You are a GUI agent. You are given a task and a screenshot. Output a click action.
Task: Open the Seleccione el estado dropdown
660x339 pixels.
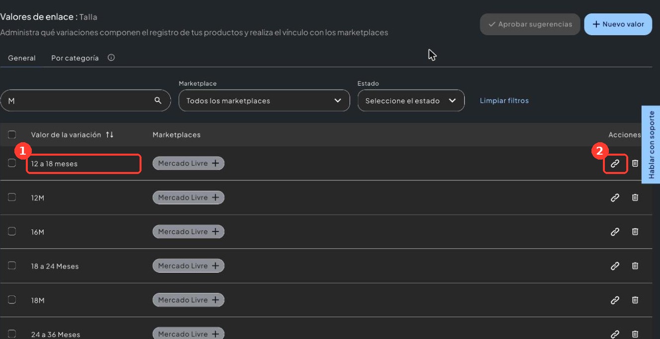[x=411, y=101]
